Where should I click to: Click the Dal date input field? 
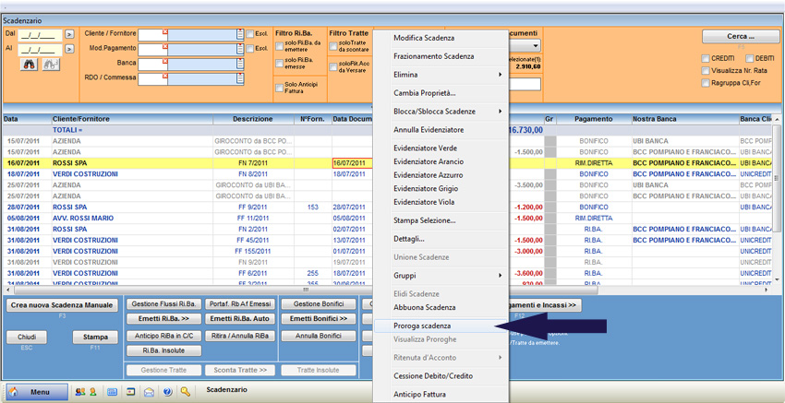click(x=40, y=34)
